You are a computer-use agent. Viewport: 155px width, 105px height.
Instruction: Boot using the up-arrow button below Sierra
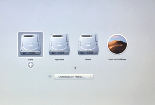point(31,65)
